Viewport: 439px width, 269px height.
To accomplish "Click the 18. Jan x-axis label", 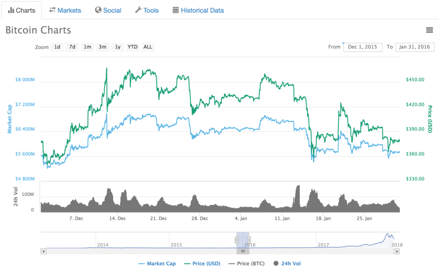I will tap(323, 218).
